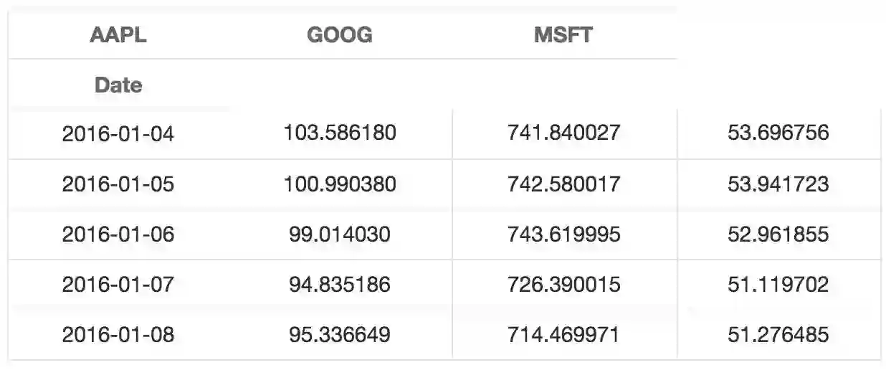Click the MSFT column header

click(x=563, y=35)
